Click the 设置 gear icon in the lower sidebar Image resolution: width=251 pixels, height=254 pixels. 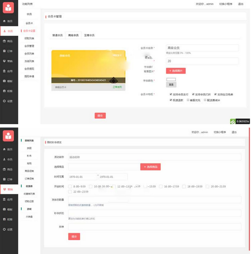tap(4, 230)
